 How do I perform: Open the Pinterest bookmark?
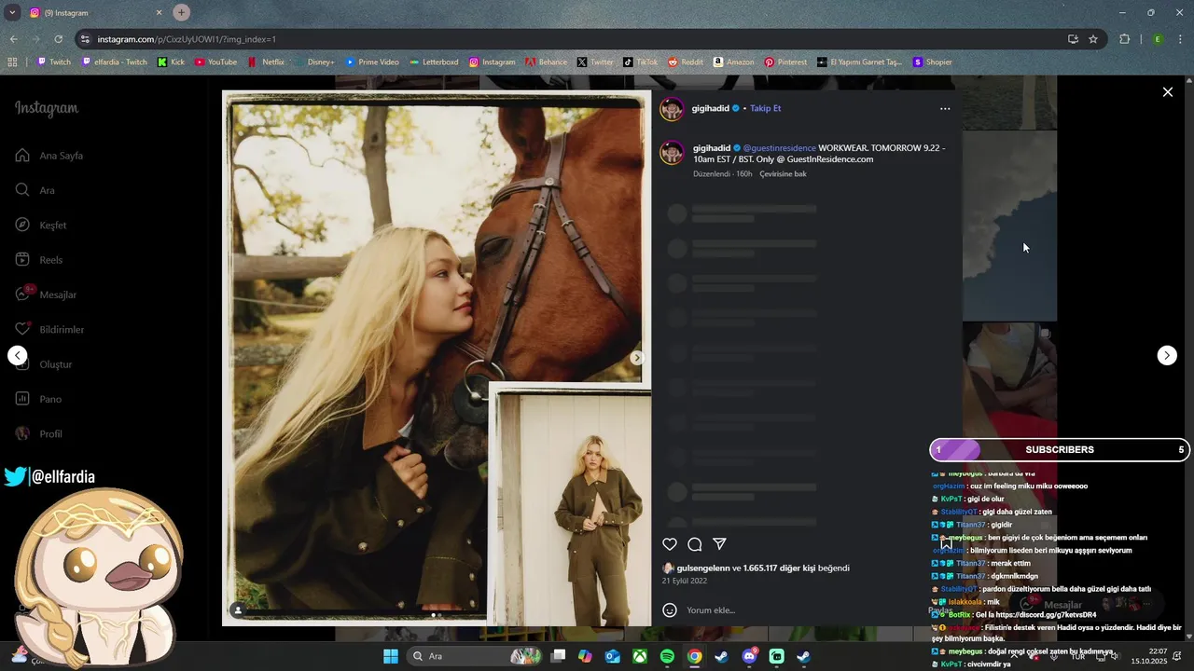coord(785,62)
